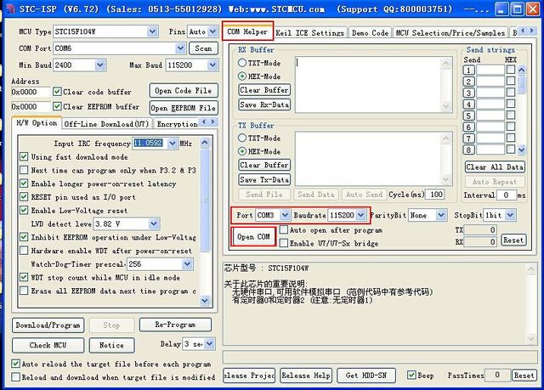Click Clear All Data button
Screen dimensions: 544x390
[495, 167]
